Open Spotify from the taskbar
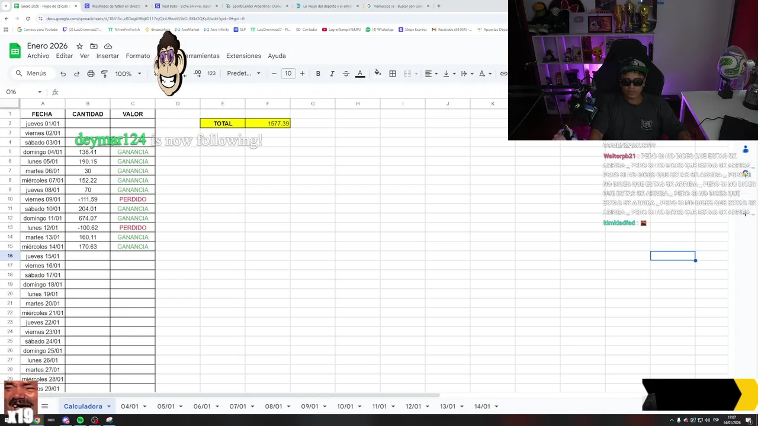This screenshot has height=426, width=758. coord(80,420)
